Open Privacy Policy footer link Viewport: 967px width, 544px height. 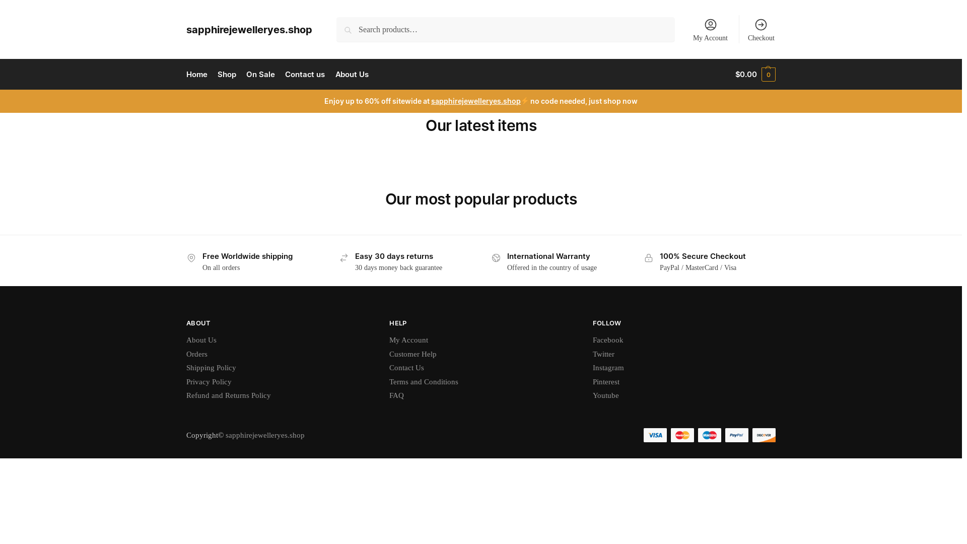(209, 382)
